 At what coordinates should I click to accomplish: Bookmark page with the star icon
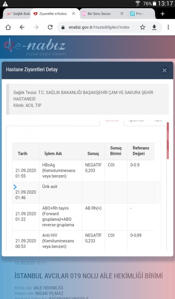click(x=143, y=27)
